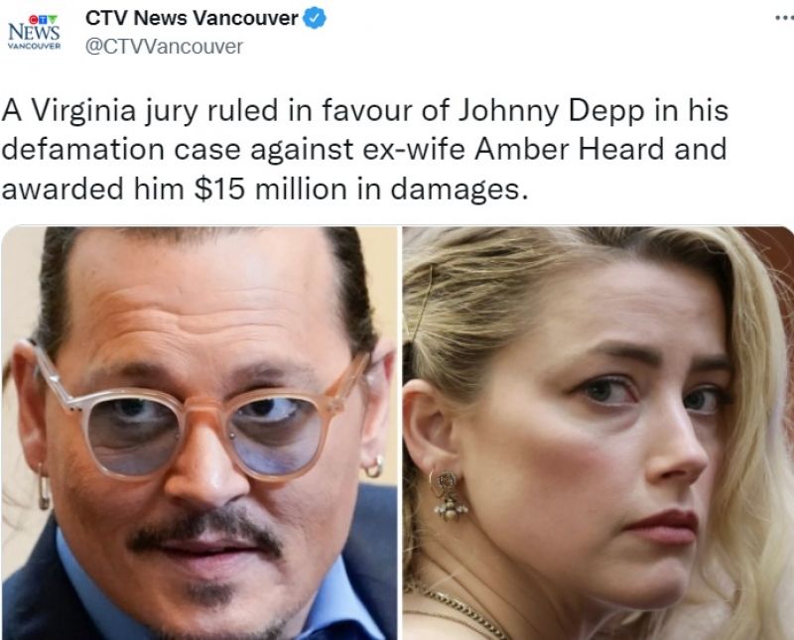Click the colored CTV emblem in avatar

43,20
